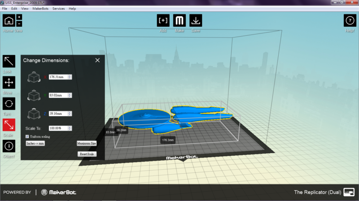Screen dimensions: 359x201
Task: Select the red Scale tool
Action: click(9, 125)
